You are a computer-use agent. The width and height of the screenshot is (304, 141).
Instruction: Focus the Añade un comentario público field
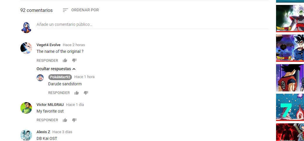(x=153, y=25)
